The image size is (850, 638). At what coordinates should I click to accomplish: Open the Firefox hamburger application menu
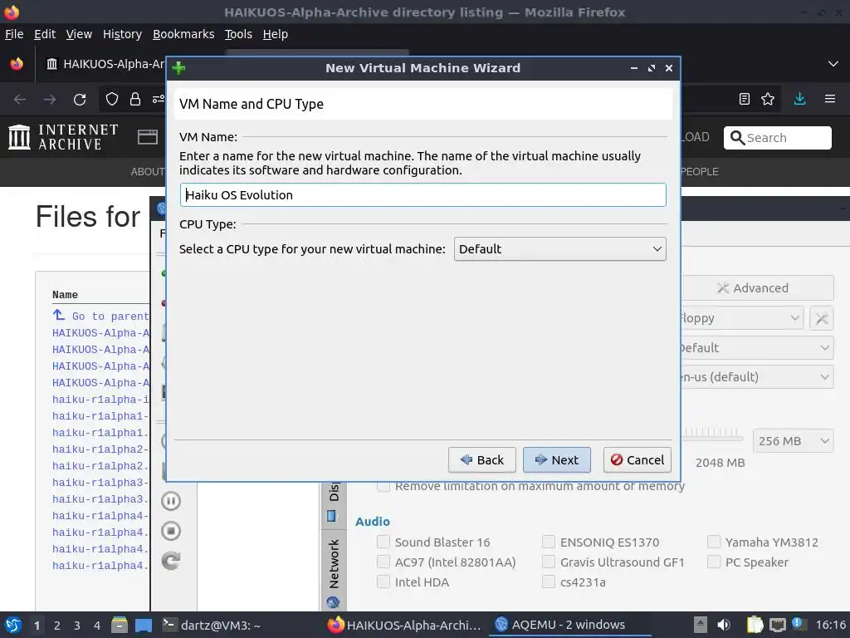[830, 99]
